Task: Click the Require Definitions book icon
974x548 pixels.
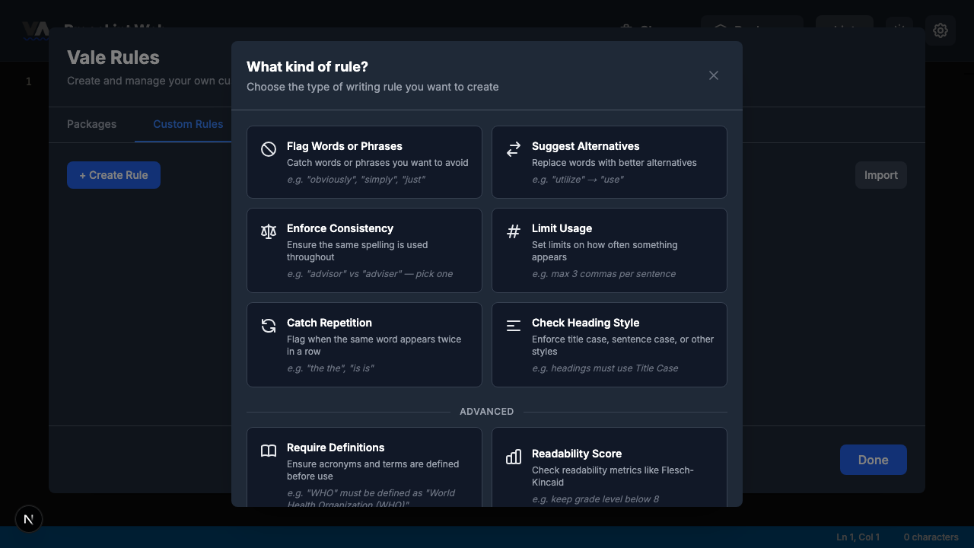Action: pos(269,451)
